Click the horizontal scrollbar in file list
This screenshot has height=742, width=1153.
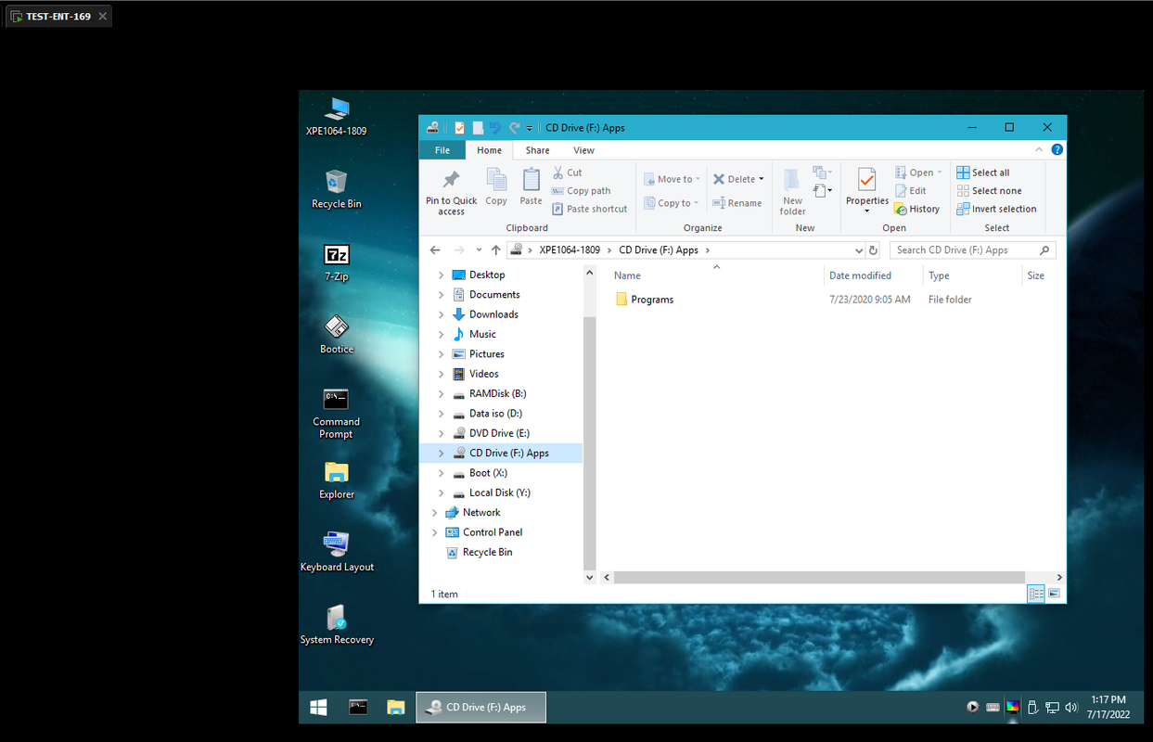coord(819,577)
